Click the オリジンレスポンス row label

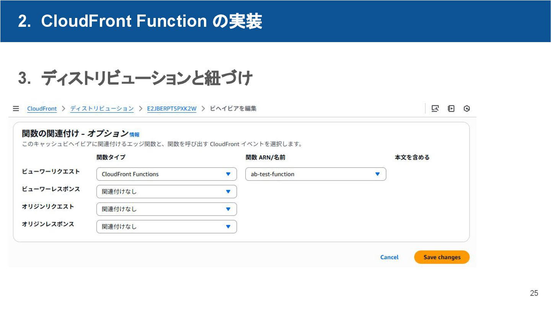tap(48, 224)
